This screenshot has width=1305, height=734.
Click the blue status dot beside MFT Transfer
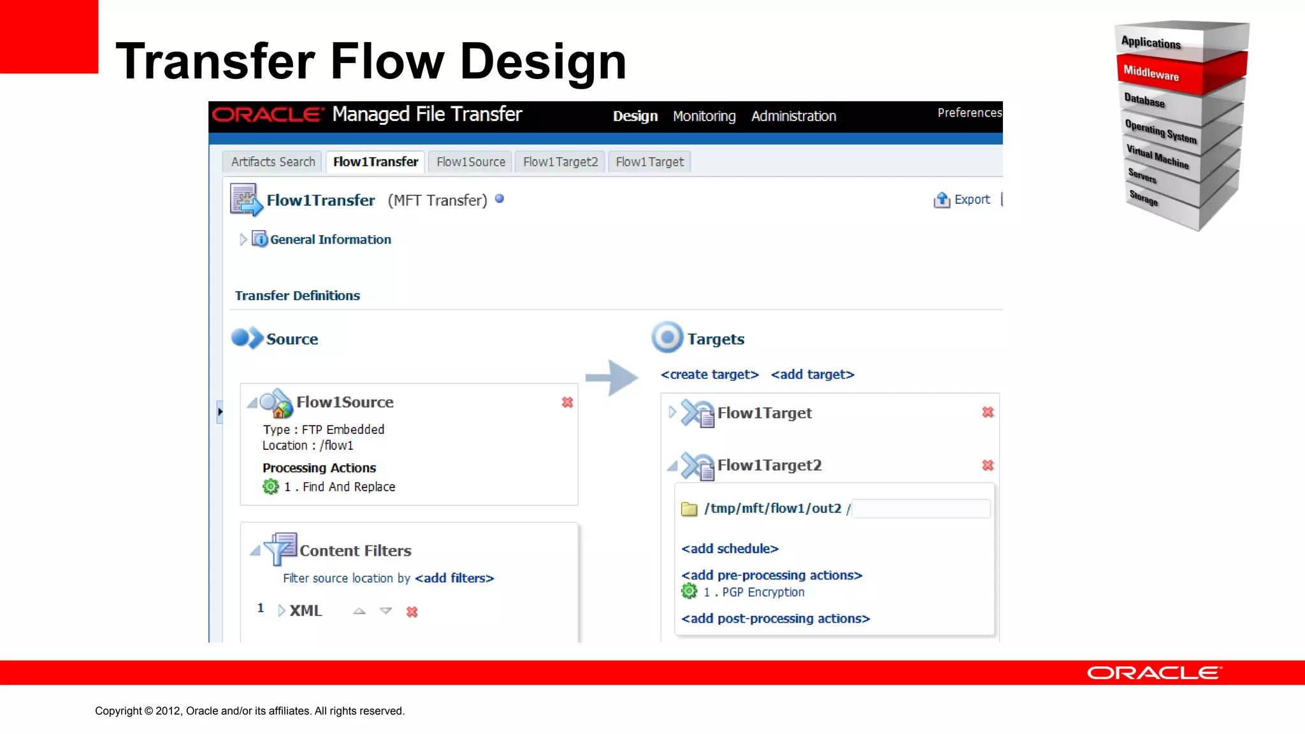click(500, 199)
